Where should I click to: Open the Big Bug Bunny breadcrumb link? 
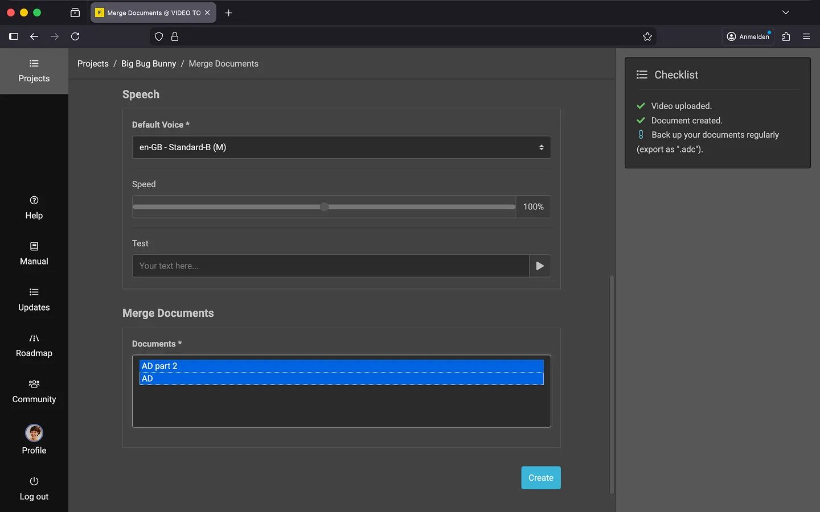click(x=149, y=64)
